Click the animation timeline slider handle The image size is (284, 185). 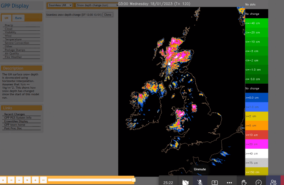coord(134,180)
